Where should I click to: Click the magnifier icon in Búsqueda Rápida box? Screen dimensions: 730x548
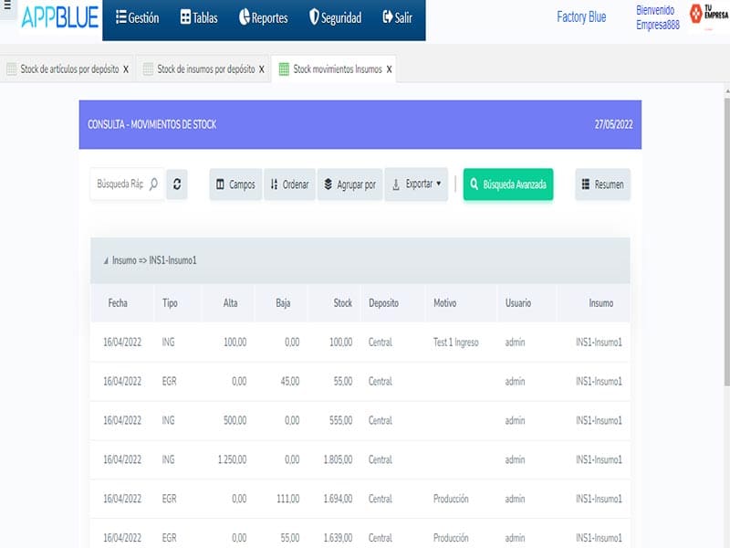click(153, 184)
